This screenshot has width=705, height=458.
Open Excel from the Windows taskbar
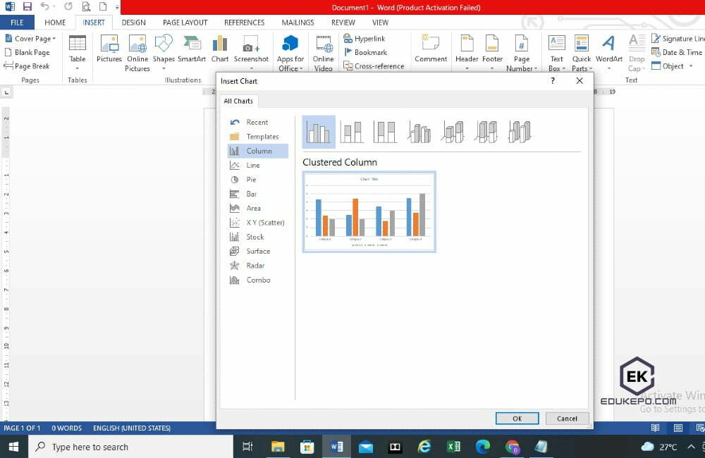tap(453, 447)
